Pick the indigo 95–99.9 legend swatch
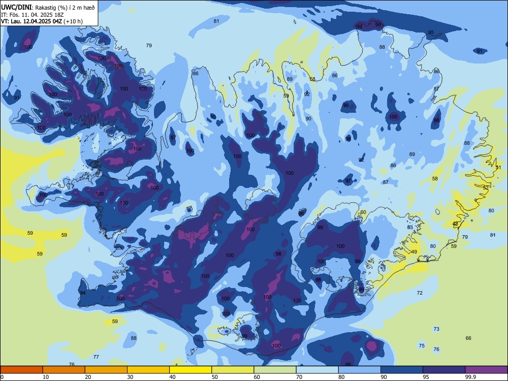 point(444,370)
